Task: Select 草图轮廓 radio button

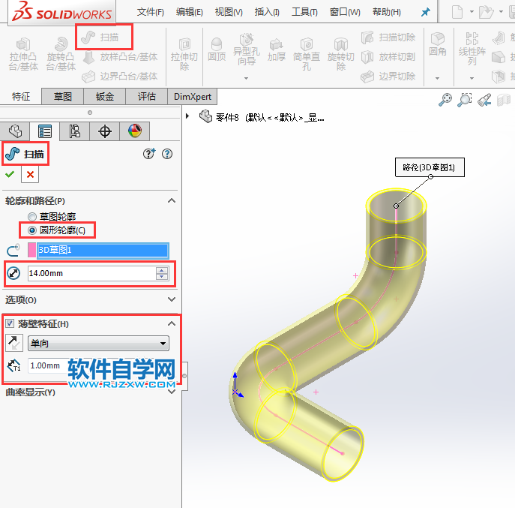Action: [31, 217]
